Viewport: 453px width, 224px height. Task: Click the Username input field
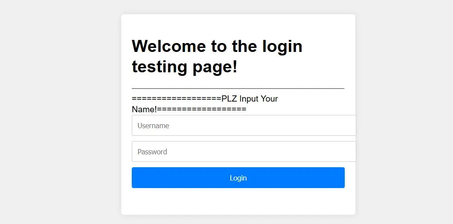coord(244,126)
